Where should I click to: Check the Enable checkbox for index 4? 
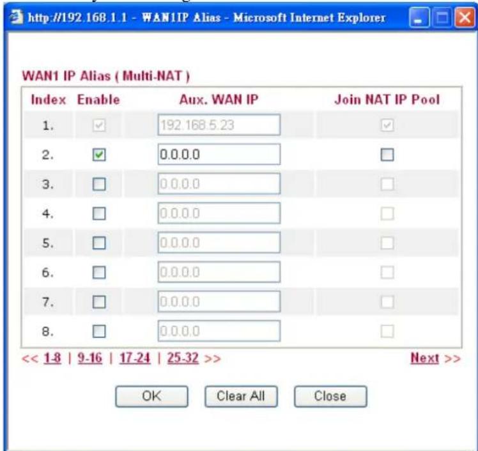[99, 213]
